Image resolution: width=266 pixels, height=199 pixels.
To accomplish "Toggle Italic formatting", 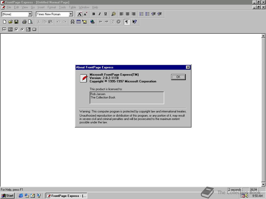I will pyautogui.click(x=99, y=14).
